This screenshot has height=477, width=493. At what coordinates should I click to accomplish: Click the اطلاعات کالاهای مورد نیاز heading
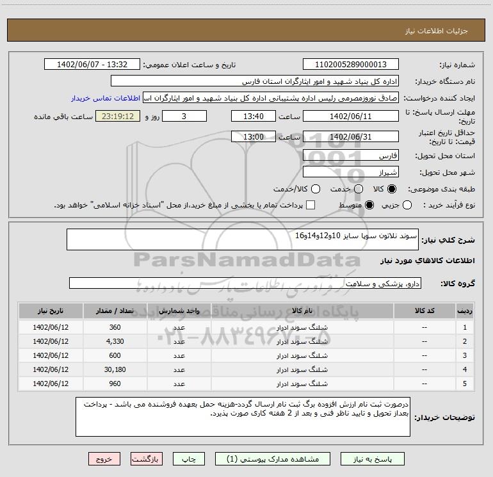click(428, 261)
